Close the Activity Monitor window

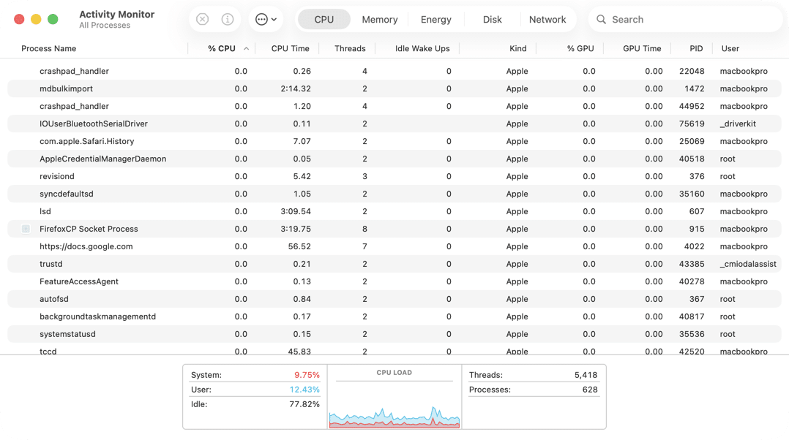pos(19,20)
